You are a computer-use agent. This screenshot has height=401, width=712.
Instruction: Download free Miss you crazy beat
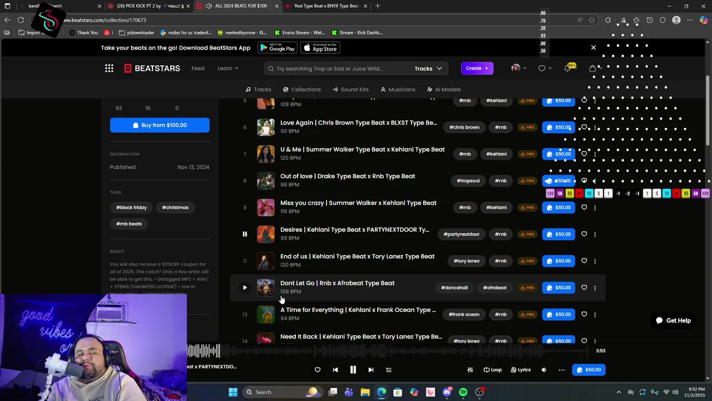pos(527,207)
